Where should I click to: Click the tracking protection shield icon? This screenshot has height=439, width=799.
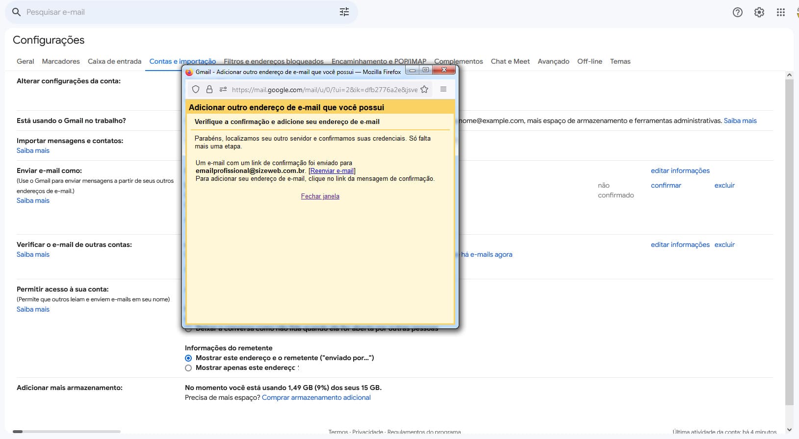[x=196, y=89]
